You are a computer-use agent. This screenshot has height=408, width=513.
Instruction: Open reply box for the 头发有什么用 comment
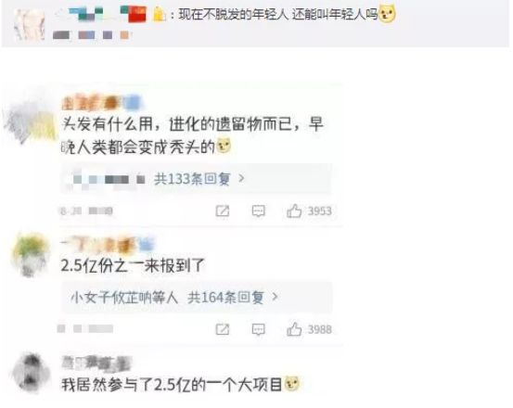(258, 211)
